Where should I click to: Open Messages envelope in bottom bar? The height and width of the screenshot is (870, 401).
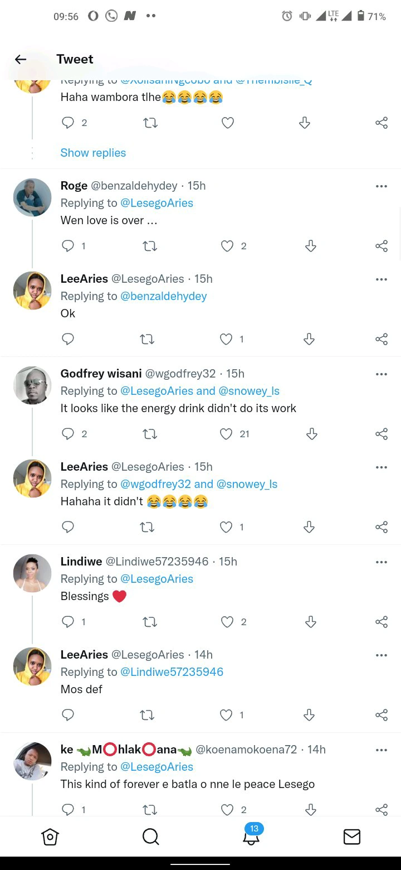(351, 837)
